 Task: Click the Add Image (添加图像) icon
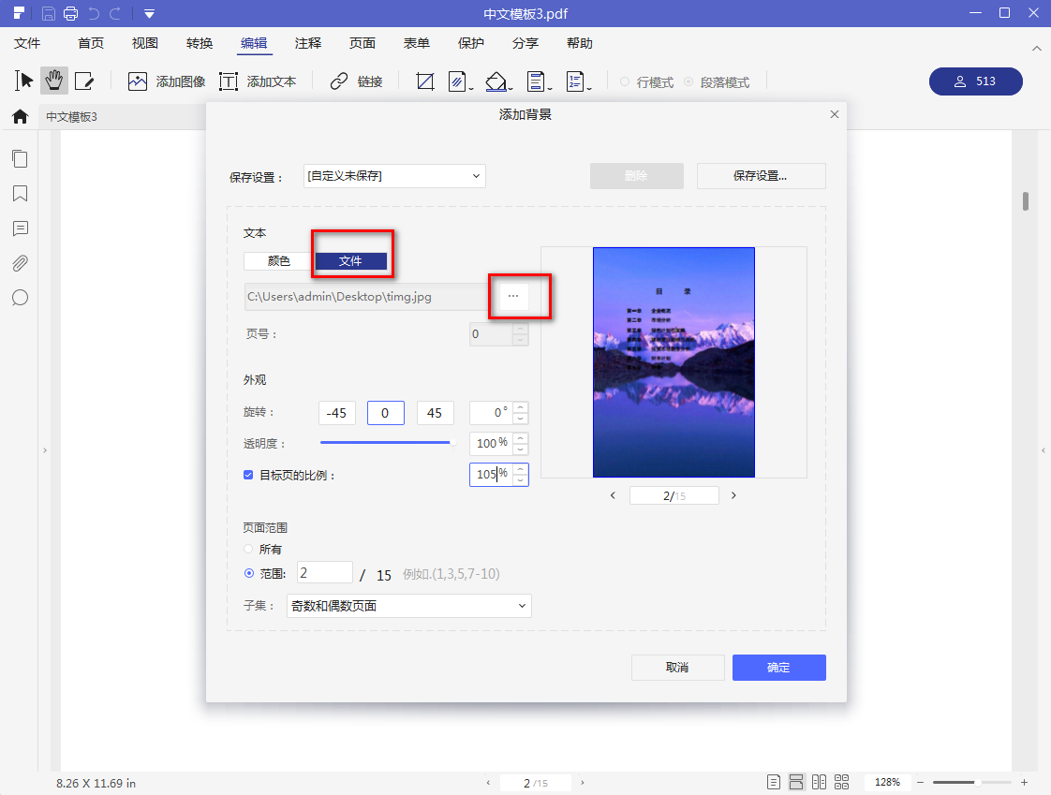pos(138,81)
